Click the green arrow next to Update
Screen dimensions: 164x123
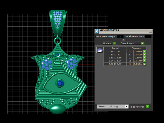coord(114,43)
